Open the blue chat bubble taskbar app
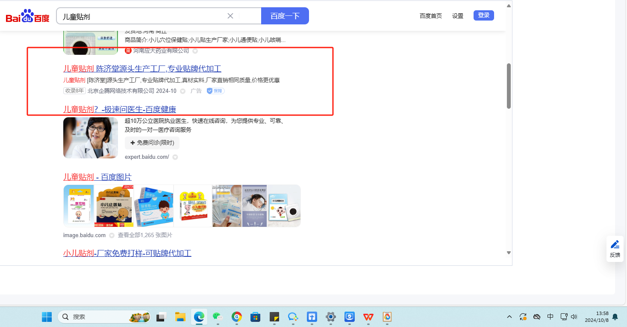Image resolution: width=627 pixels, height=327 pixels. 293,317
